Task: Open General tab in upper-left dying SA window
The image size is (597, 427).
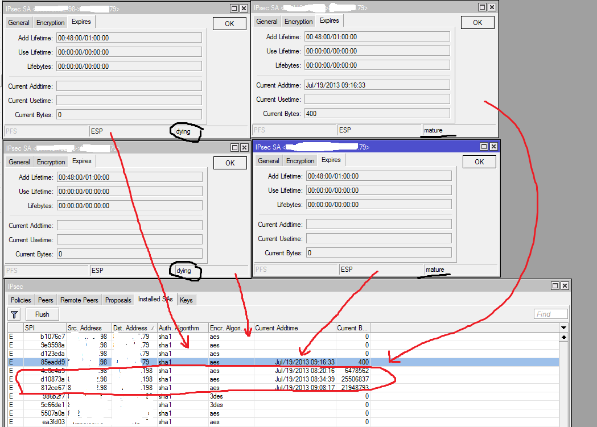Action: coord(19,23)
